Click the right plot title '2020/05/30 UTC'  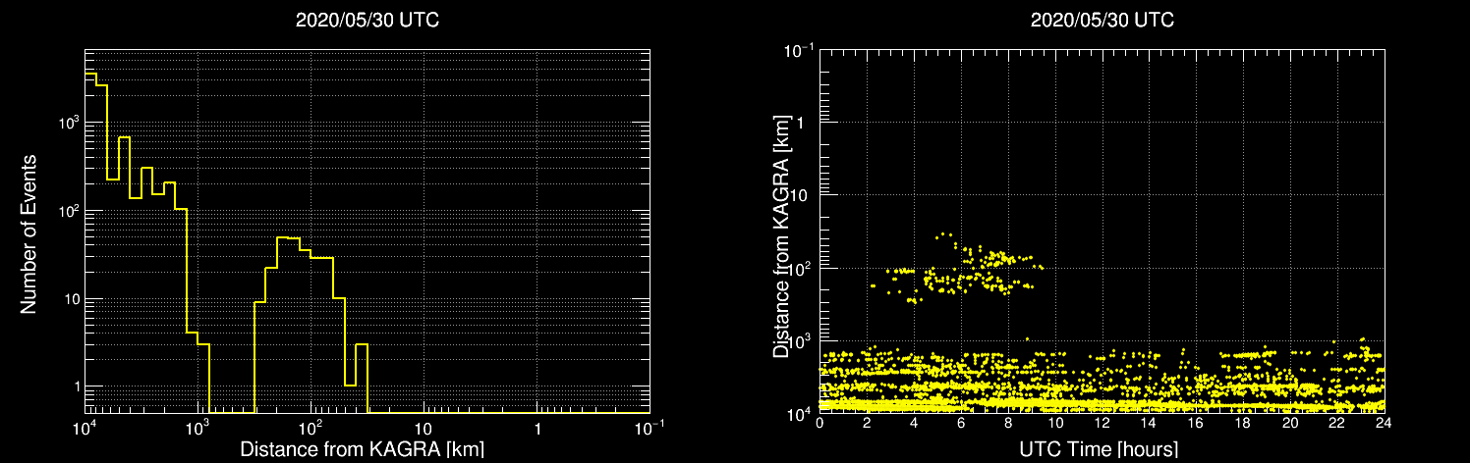click(1102, 21)
